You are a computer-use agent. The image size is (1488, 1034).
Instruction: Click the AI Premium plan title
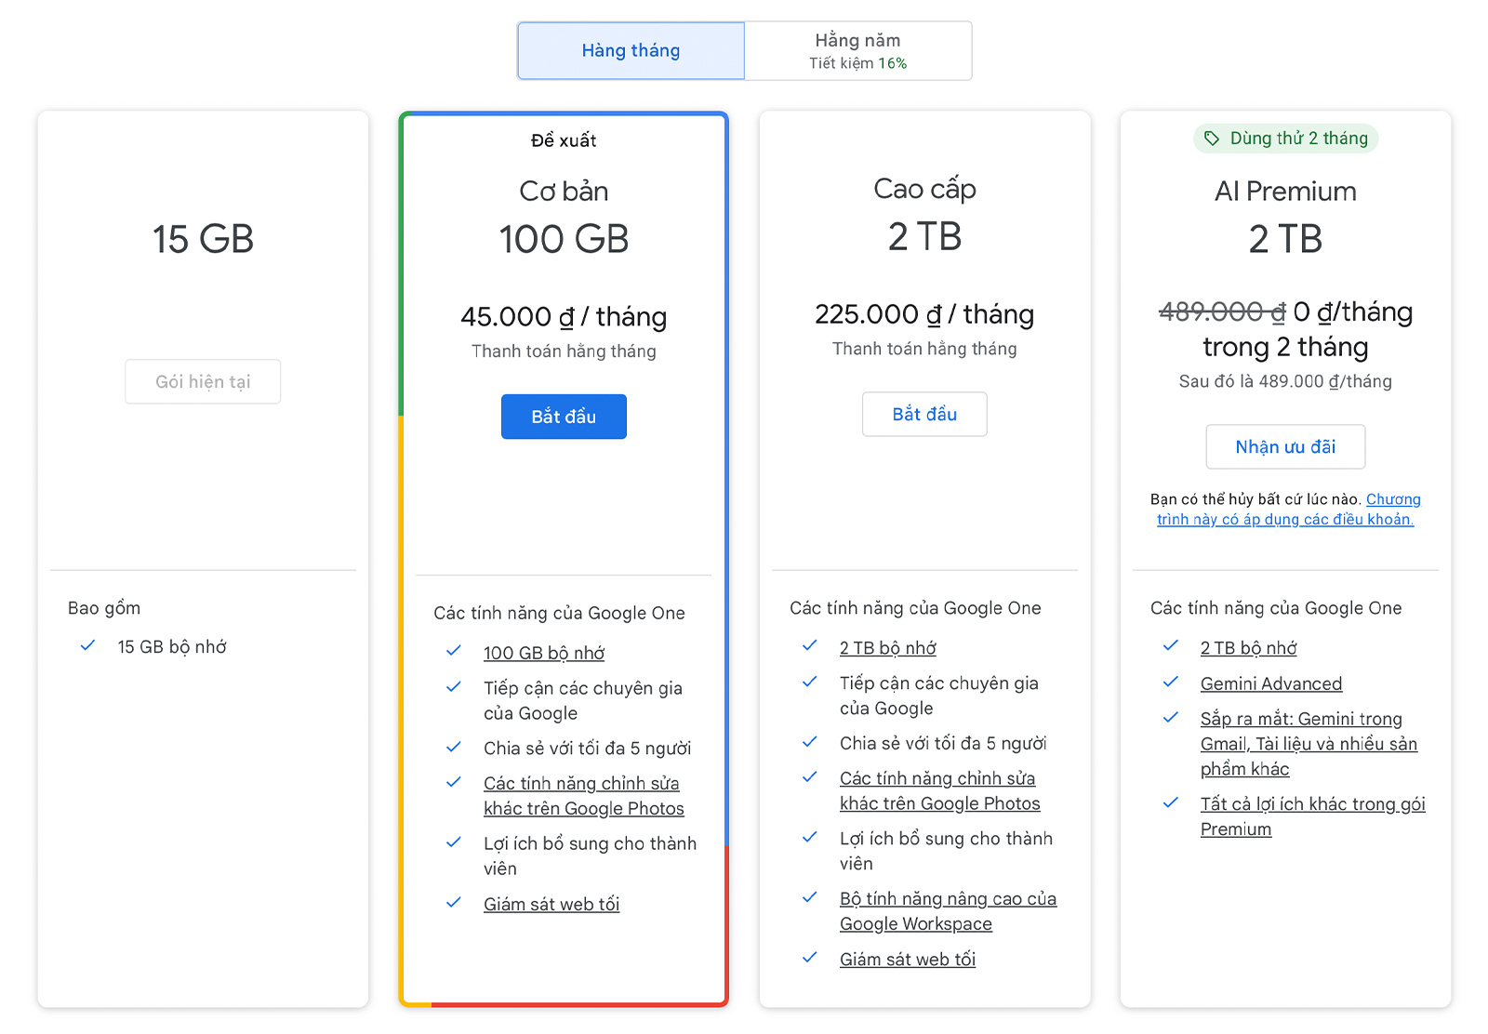coord(1285,192)
